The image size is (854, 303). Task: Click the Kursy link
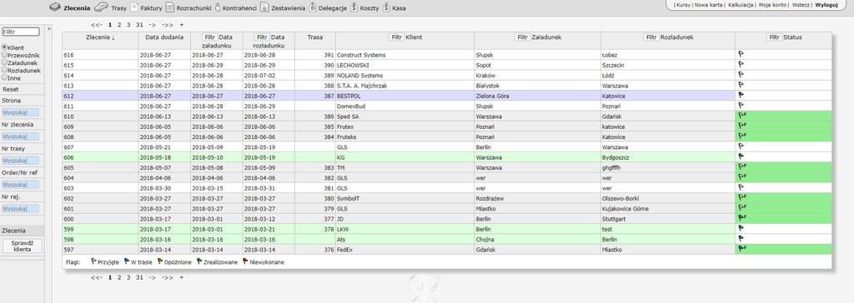[684, 5]
